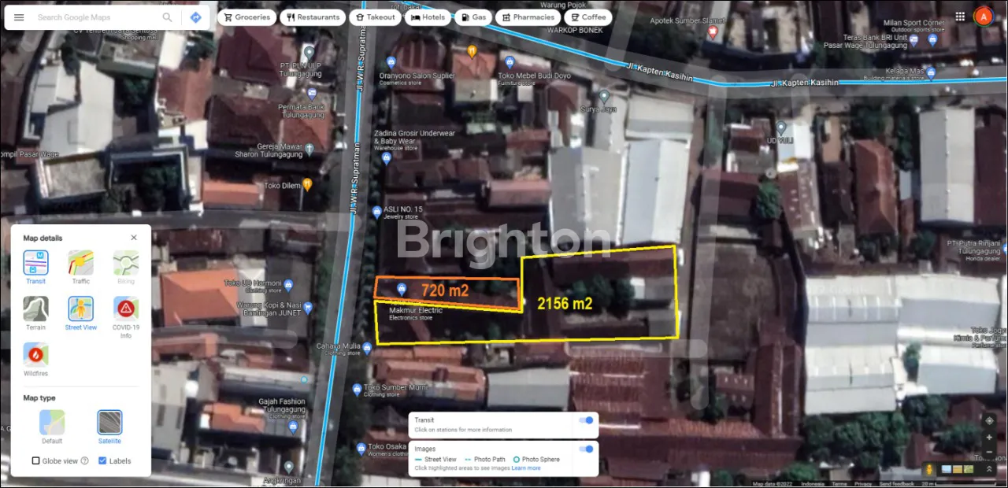Screen dimensions: 1008x488
Task: Open directions with the blue arrow icon
Action: [x=195, y=17]
